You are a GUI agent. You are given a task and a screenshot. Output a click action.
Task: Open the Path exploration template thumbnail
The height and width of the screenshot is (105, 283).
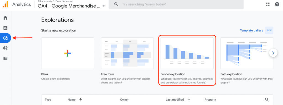coord(247,53)
